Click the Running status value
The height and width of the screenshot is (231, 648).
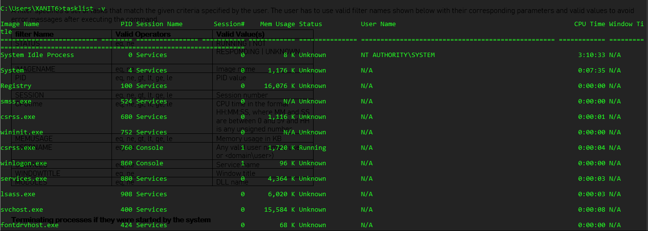tap(312, 148)
